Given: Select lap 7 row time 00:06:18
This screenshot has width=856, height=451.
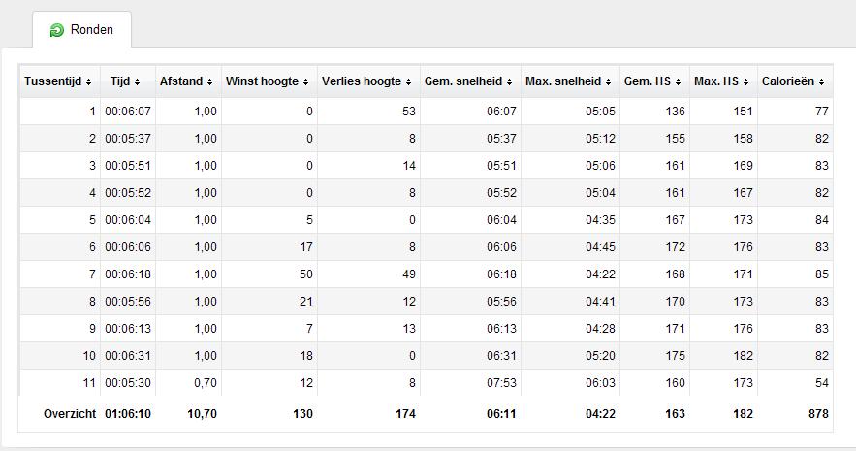Looking at the screenshot, I should (x=128, y=274).
